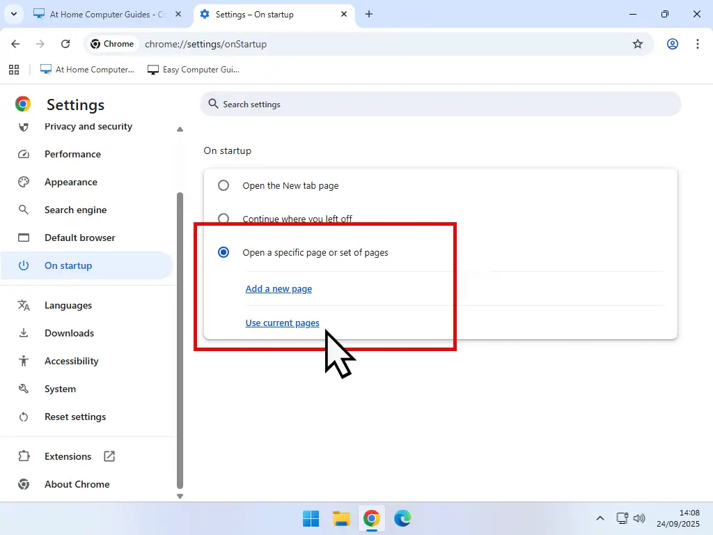Click sidebar scroll down arrow
The image size is (713, 535).
180,496
